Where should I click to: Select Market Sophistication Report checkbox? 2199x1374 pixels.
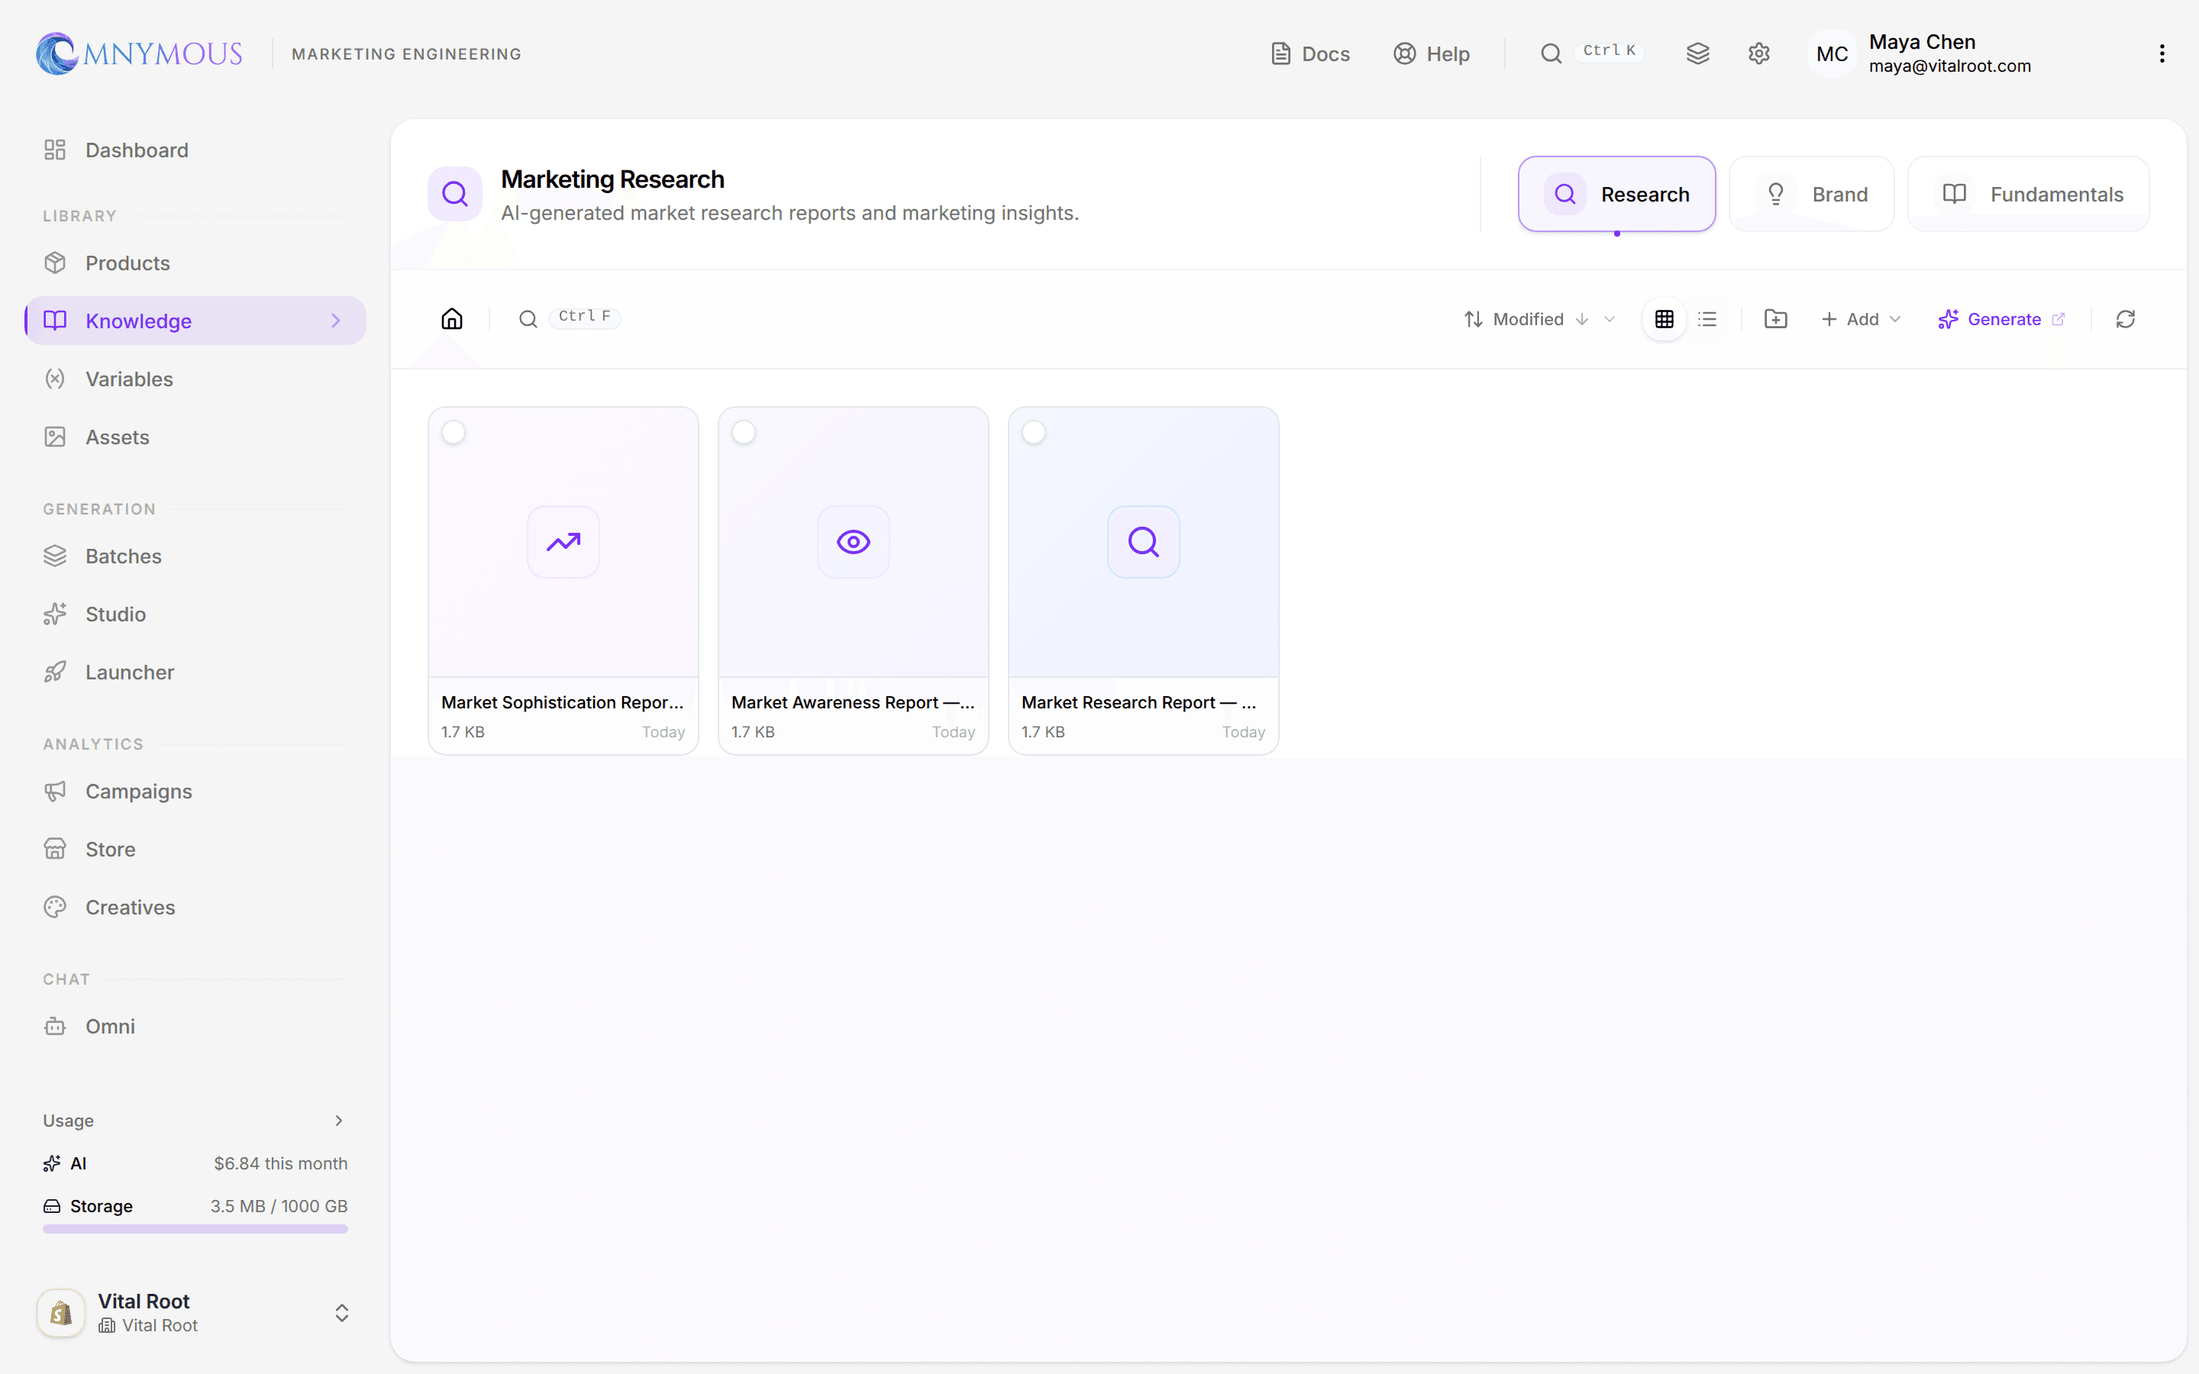click(x=454, y=433)
